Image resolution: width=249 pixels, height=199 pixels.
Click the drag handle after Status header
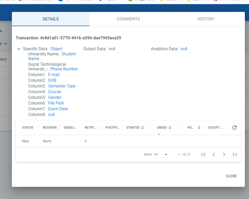[x=38, y=128]
